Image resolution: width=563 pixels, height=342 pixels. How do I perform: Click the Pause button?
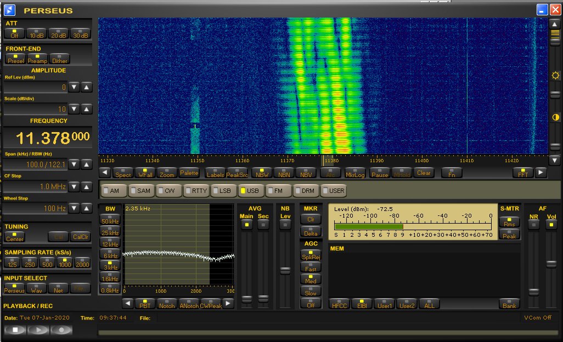[380, 173]
